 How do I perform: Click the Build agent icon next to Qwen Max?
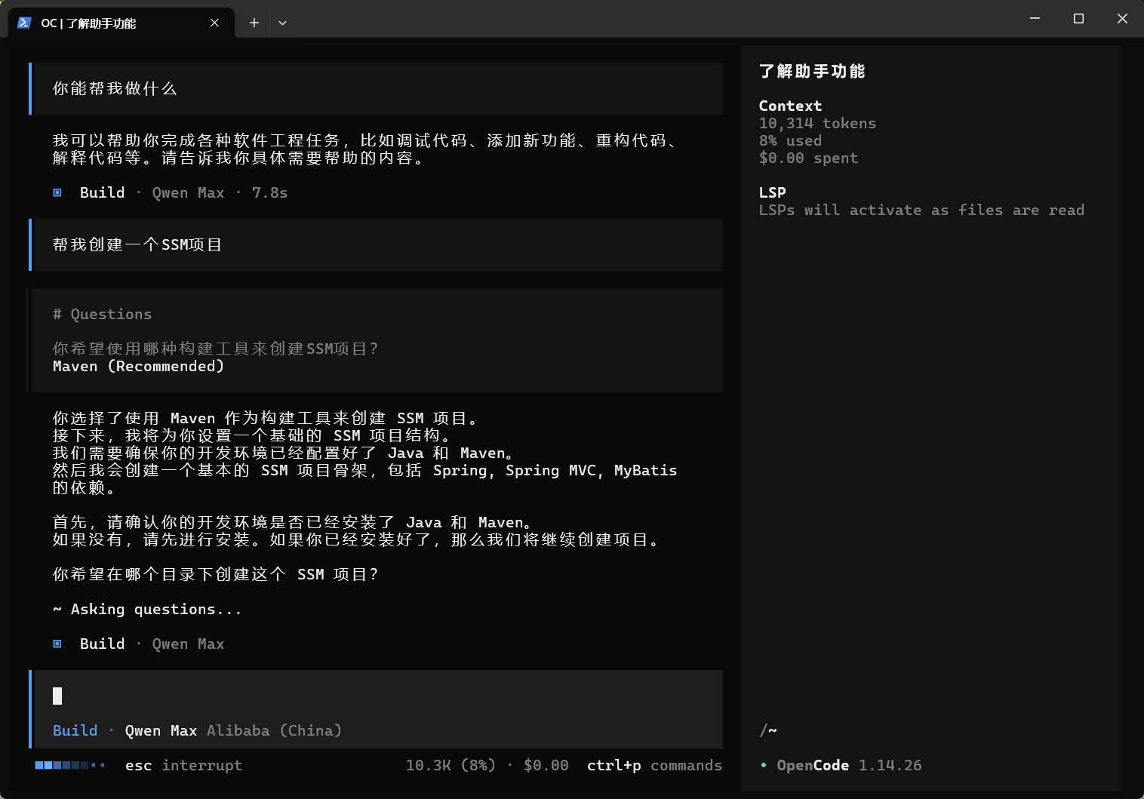57,192
